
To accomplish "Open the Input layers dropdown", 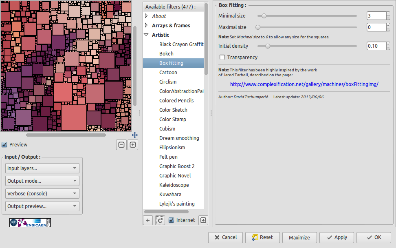I will tap(42, 168).
